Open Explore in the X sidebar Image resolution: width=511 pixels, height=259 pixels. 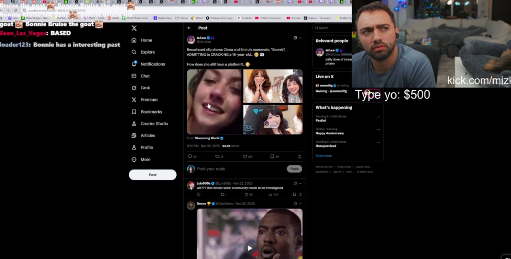(x=143, y=52)
